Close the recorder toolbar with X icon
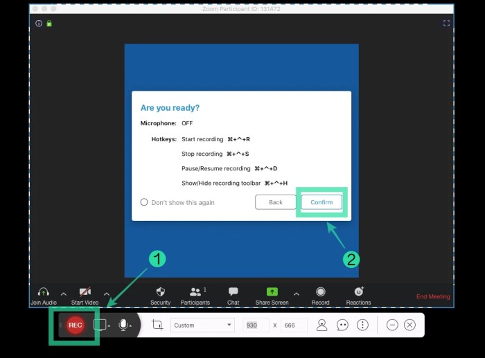485x358 pixels. 410,325
